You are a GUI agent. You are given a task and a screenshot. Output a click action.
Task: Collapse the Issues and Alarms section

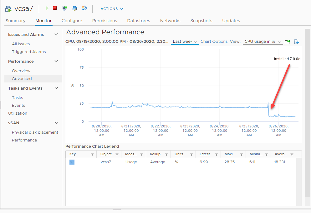[x=56, y=34]
